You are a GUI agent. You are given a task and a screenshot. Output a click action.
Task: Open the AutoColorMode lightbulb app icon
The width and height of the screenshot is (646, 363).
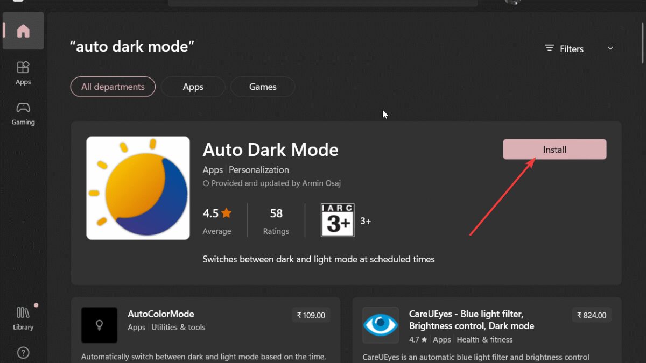(99, 325)
